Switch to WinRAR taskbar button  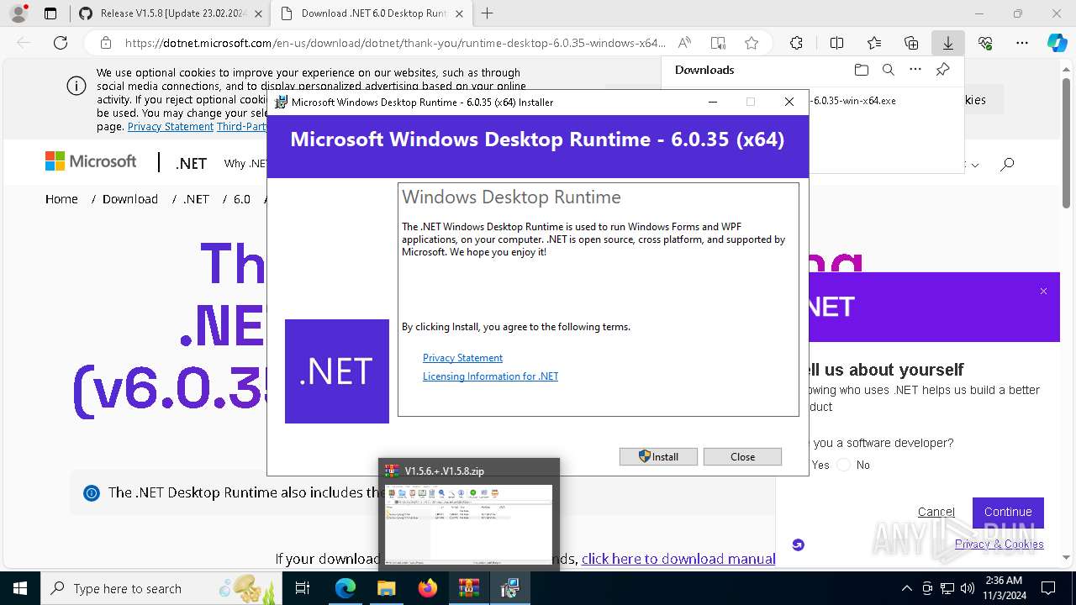(468, 588)
